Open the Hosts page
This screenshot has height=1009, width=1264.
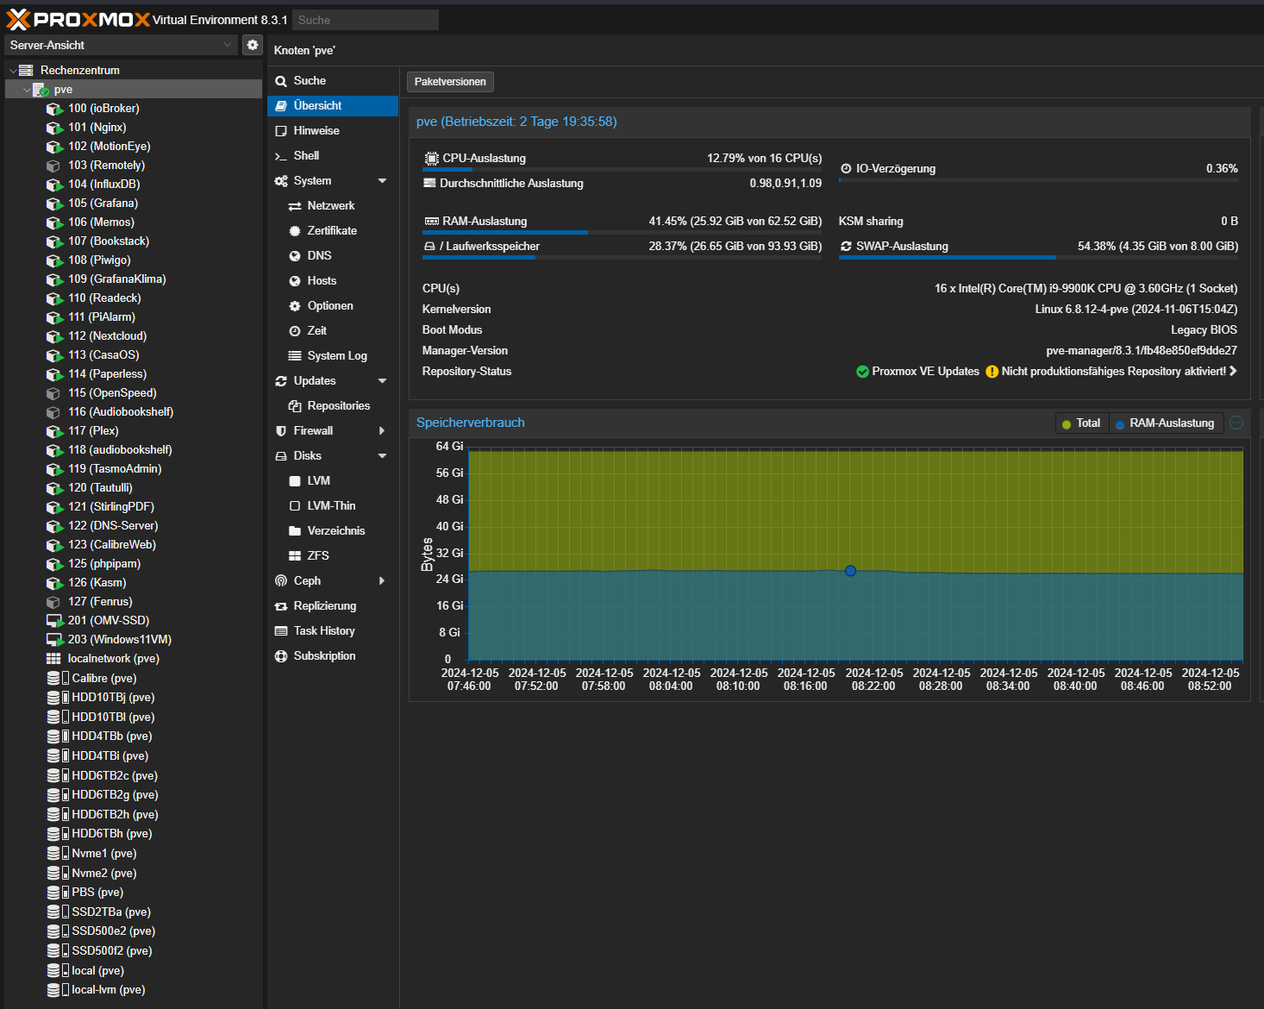[x=333, y=280]
